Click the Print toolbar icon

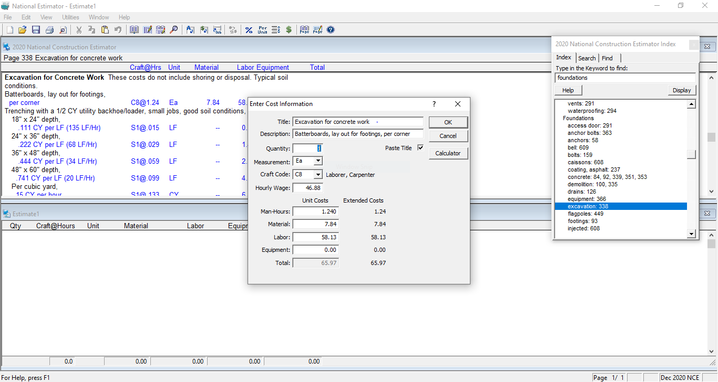click(x=49, y=30)
